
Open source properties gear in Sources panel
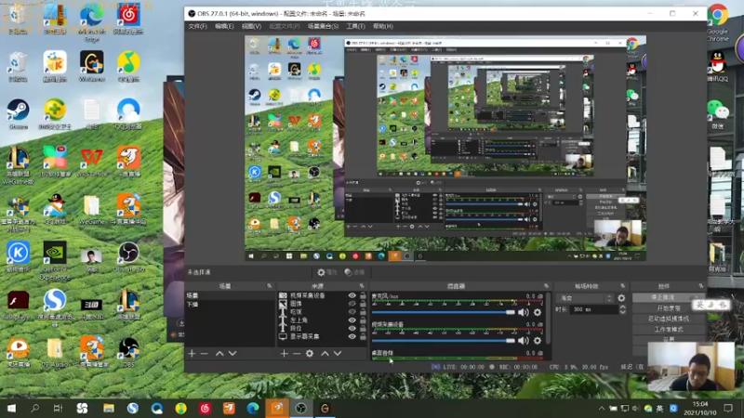(x=310, y=354)
